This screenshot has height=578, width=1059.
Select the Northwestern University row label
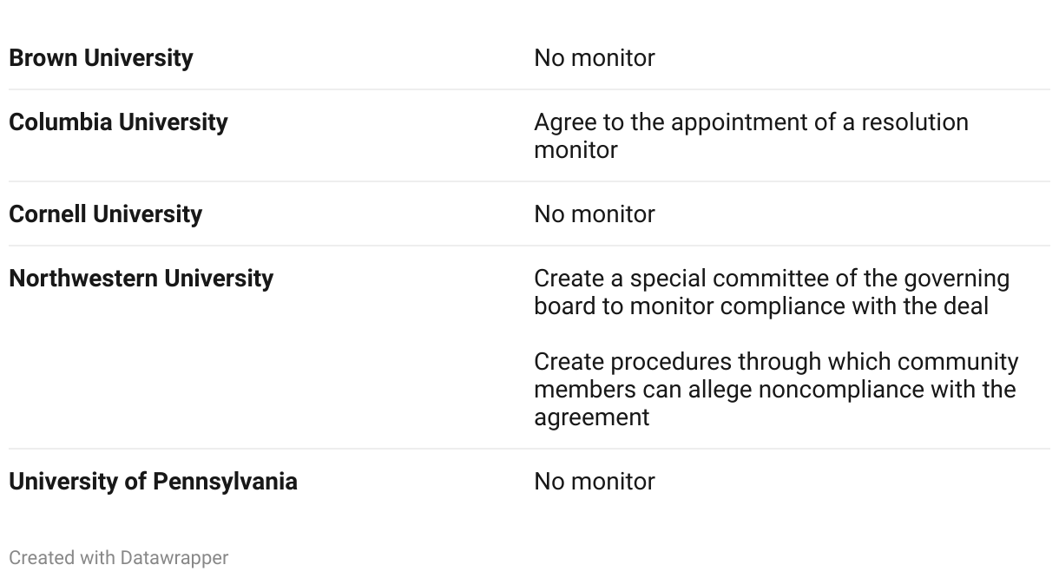(x=141, y=279)
